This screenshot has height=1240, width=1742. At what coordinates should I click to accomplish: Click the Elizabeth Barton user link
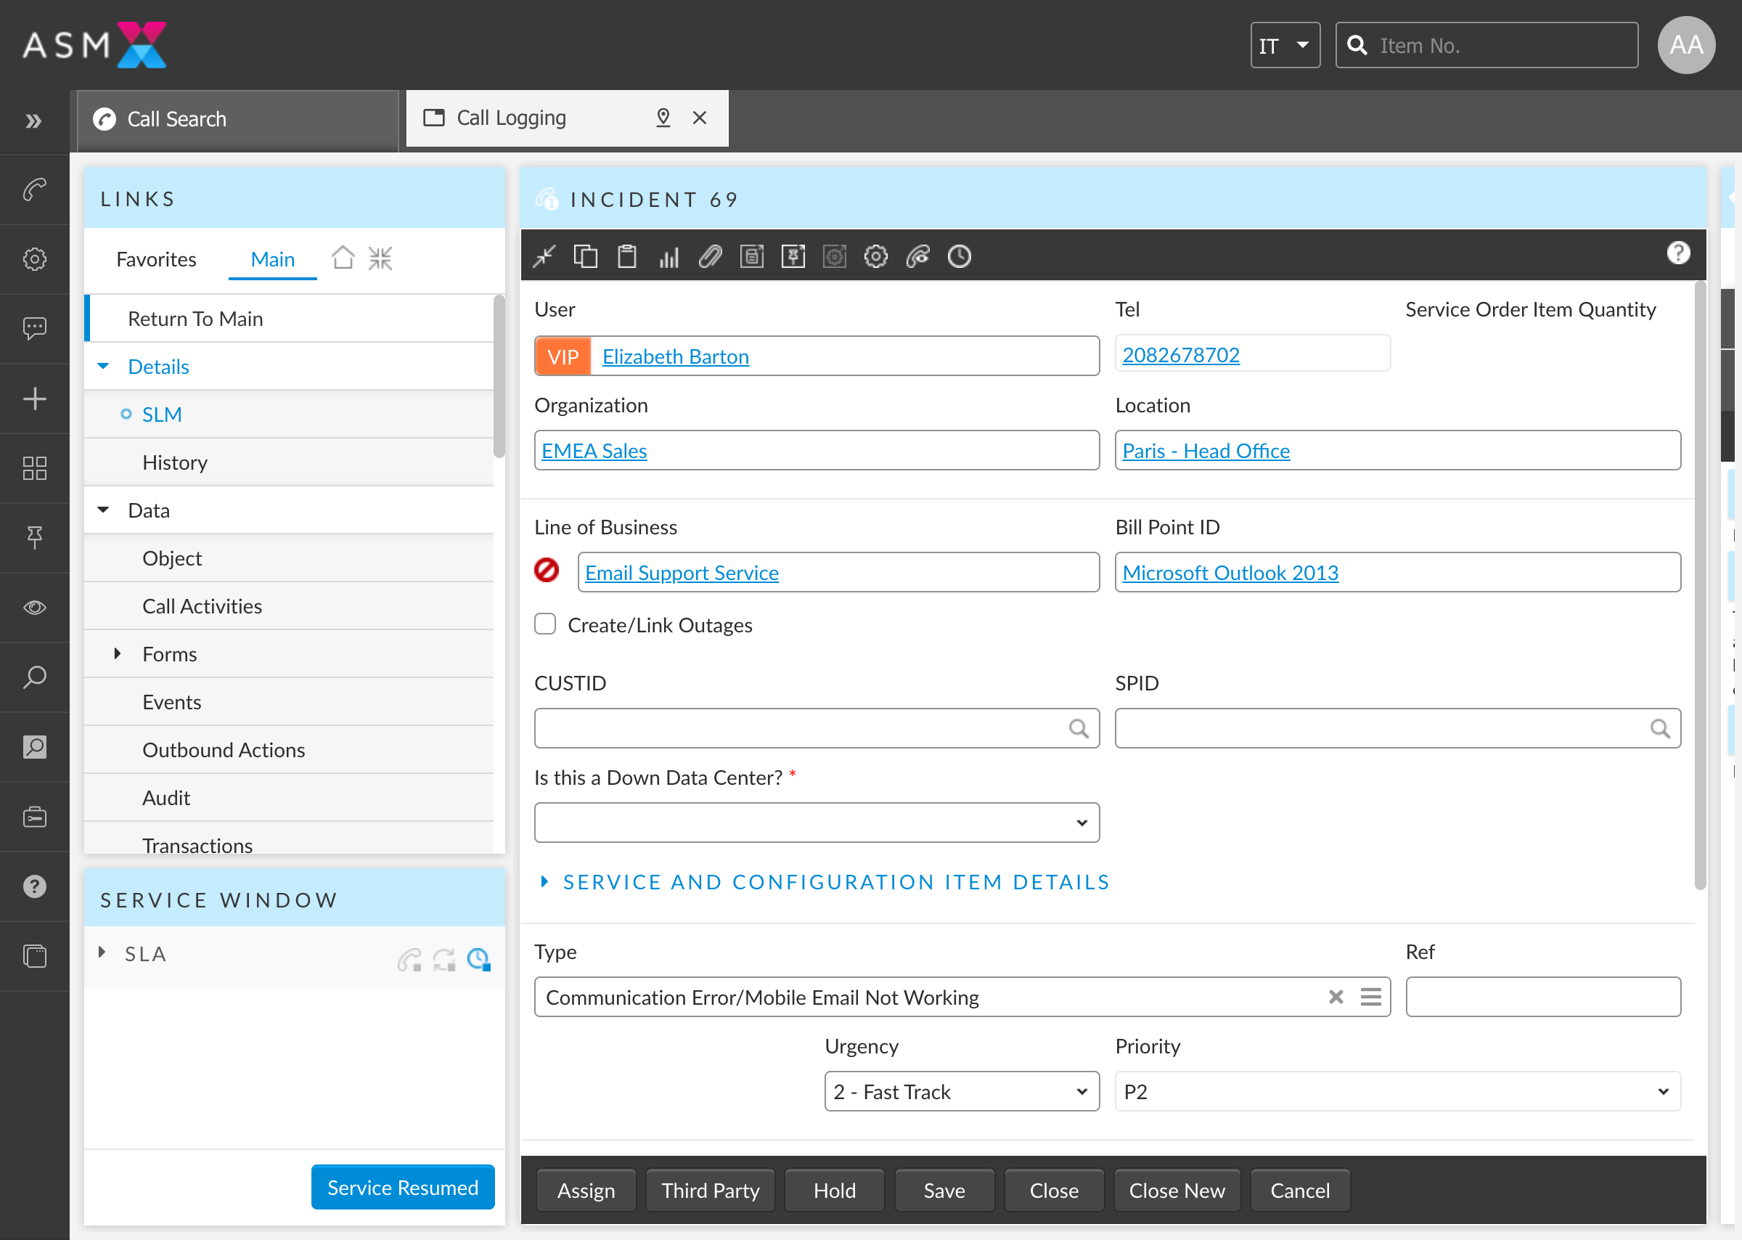(676, 356)
